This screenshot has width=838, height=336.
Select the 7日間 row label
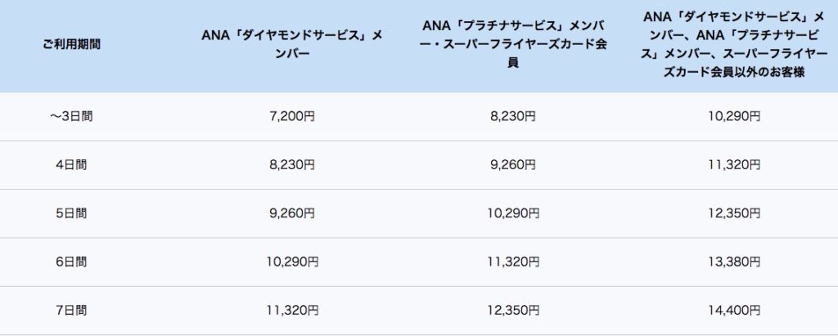click(72, 310)
